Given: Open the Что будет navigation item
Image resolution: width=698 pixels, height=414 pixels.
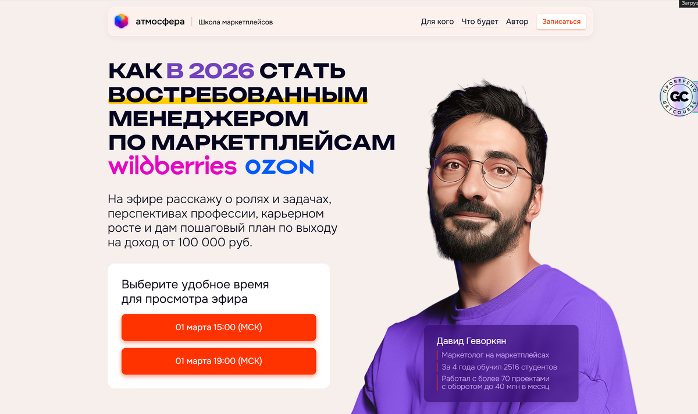Looking at the screenshot, I should pos(480,22).
